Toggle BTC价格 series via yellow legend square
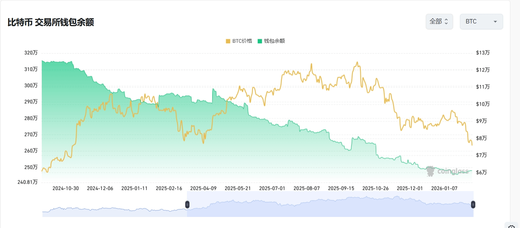The height and width of the screenshot is (228, 520). click(x=228, y=41)
